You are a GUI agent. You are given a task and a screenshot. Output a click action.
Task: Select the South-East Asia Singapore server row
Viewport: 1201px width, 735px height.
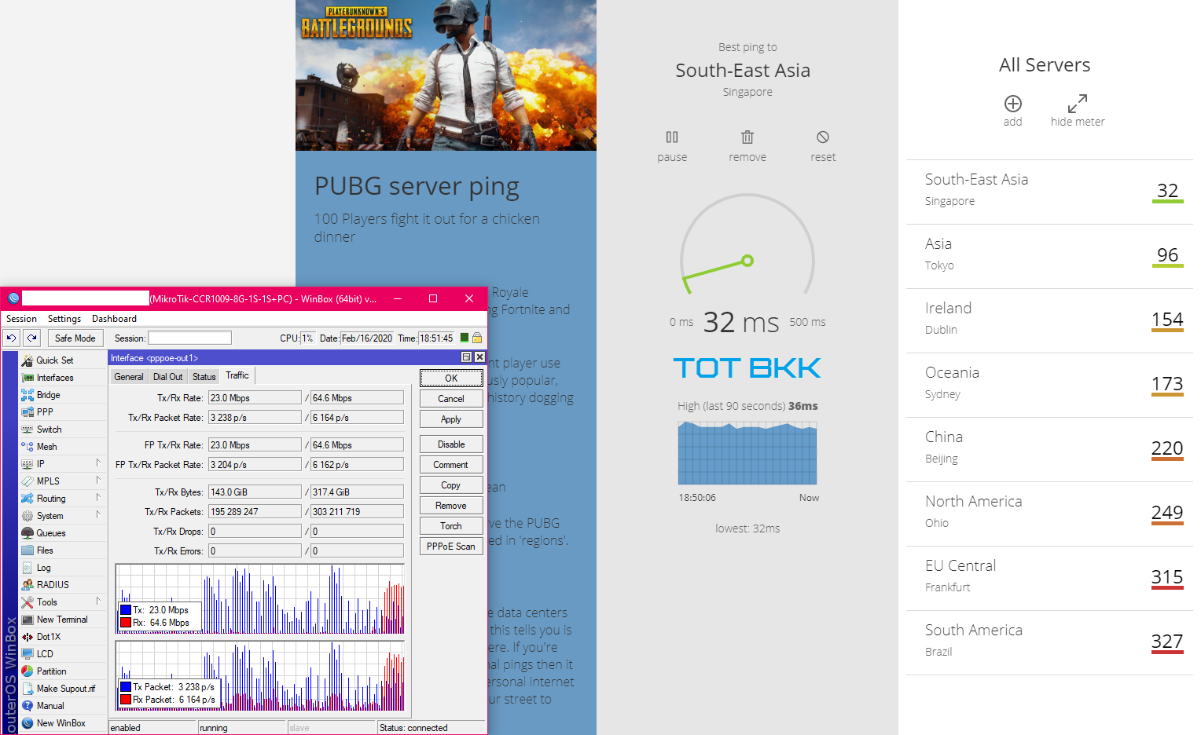1049,192
